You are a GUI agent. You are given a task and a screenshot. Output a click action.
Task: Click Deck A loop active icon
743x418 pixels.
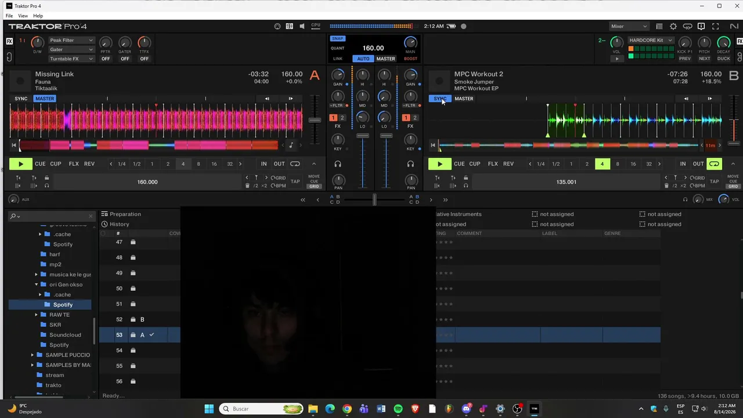[x=295, y=164]
